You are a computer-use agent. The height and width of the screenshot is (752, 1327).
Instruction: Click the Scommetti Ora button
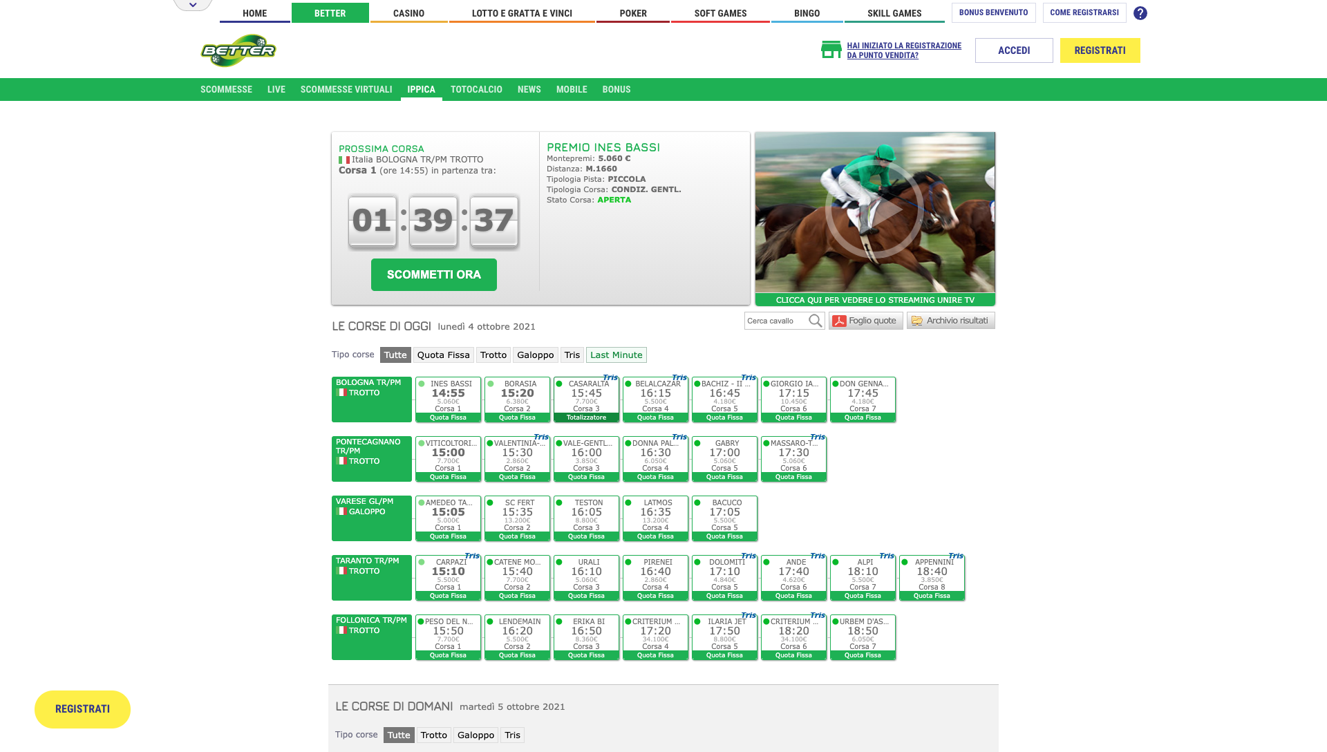[x=433, y=274]
